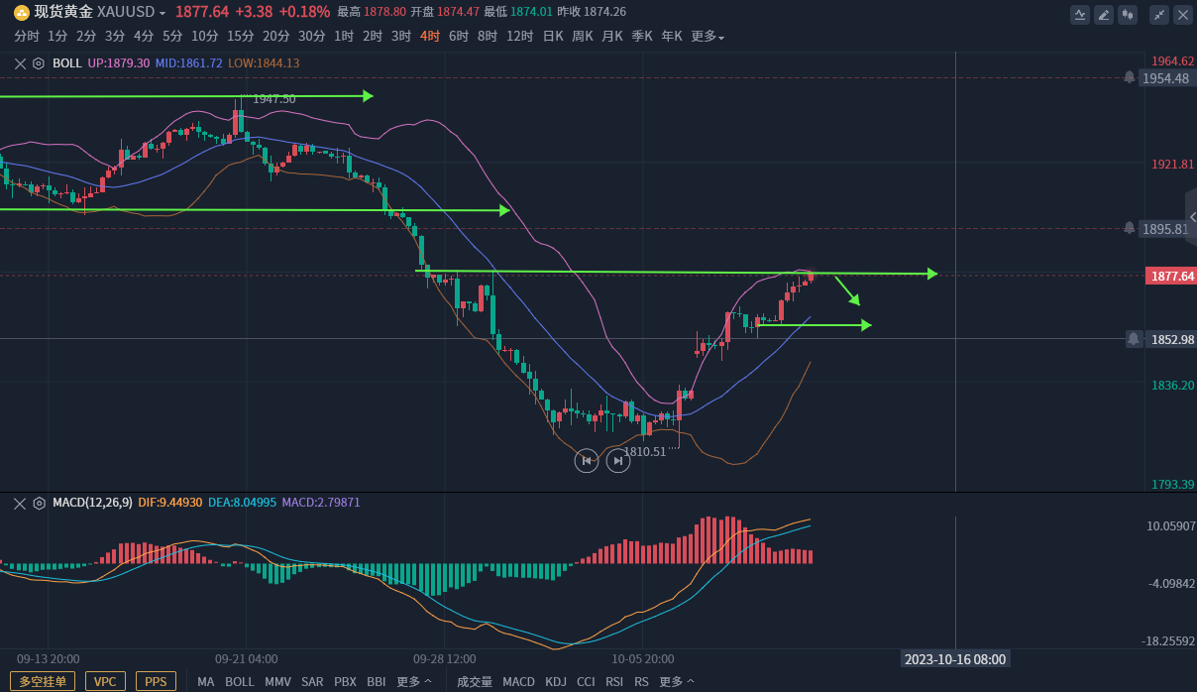The image size is (1197, 692).
Task: Jump to previous bar with replay button
Action: 587,460
